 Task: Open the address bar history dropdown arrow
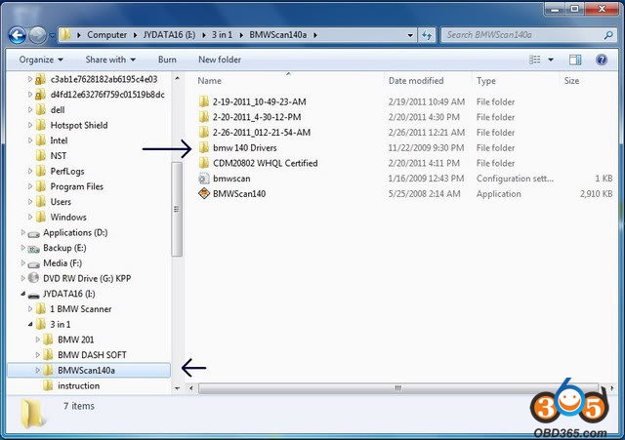click(x=410, y=35)
